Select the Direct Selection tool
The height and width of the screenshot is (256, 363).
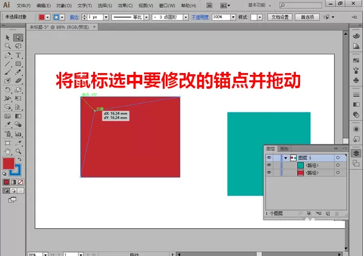click(18, 37)
